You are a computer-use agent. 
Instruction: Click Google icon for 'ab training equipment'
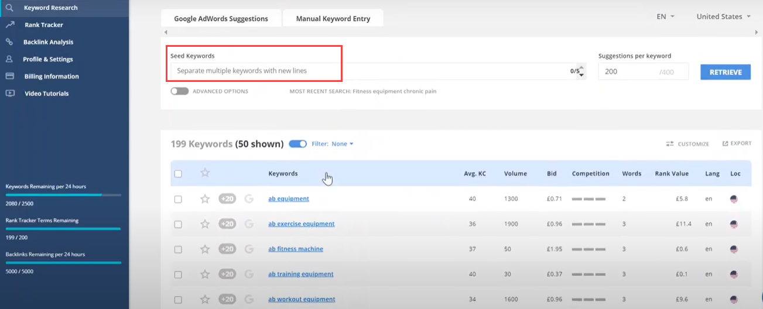249,274
